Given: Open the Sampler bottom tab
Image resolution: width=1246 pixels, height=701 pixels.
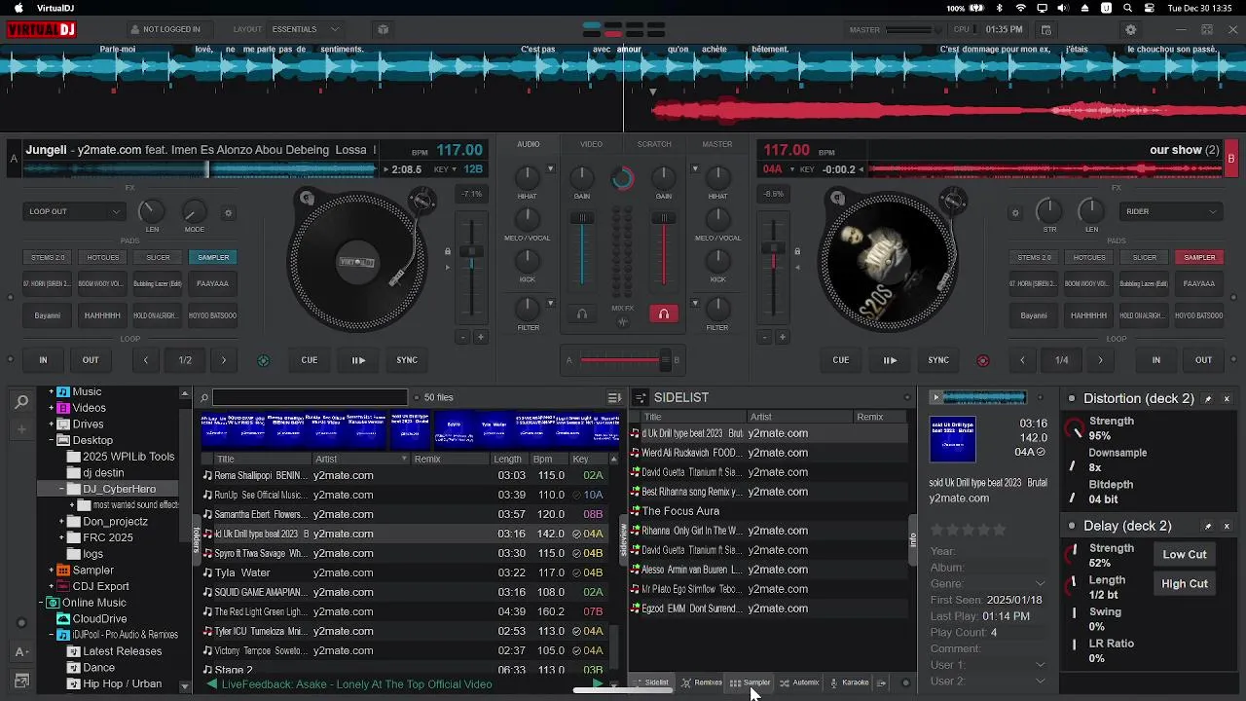Looking at the screenshot, I should click(x=751, y=683).
